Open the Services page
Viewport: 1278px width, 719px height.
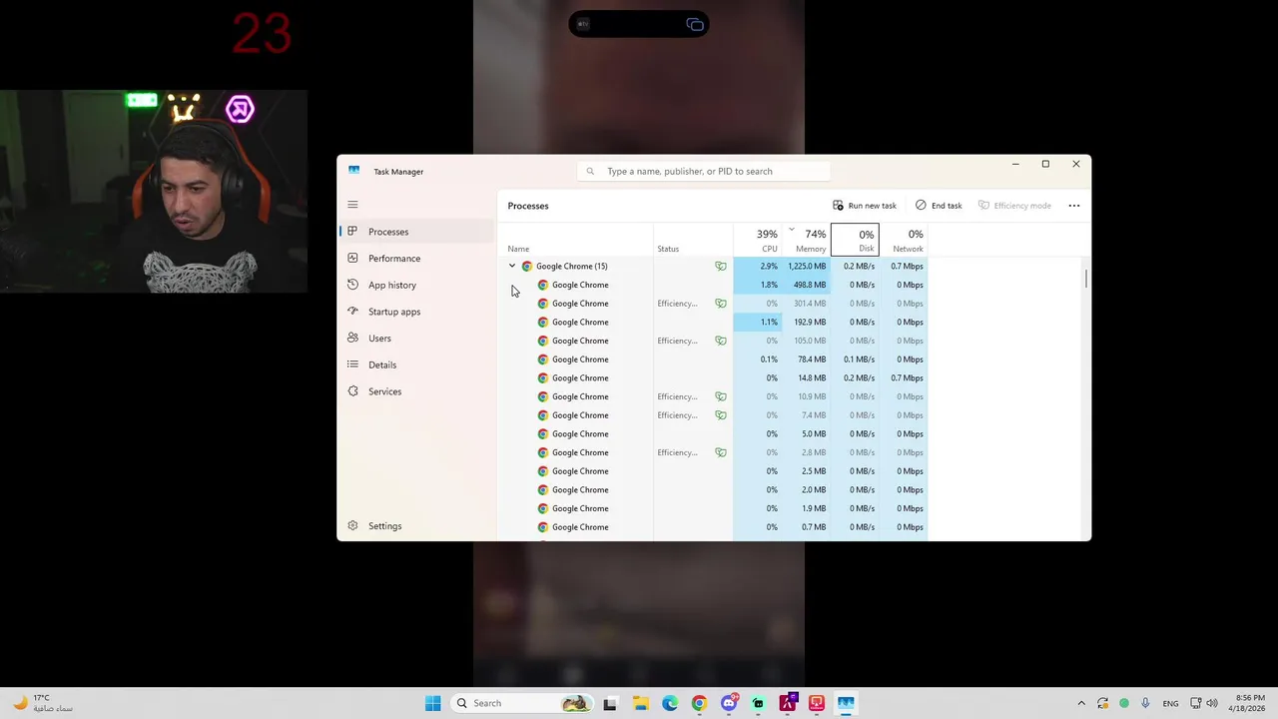point(415,391)
